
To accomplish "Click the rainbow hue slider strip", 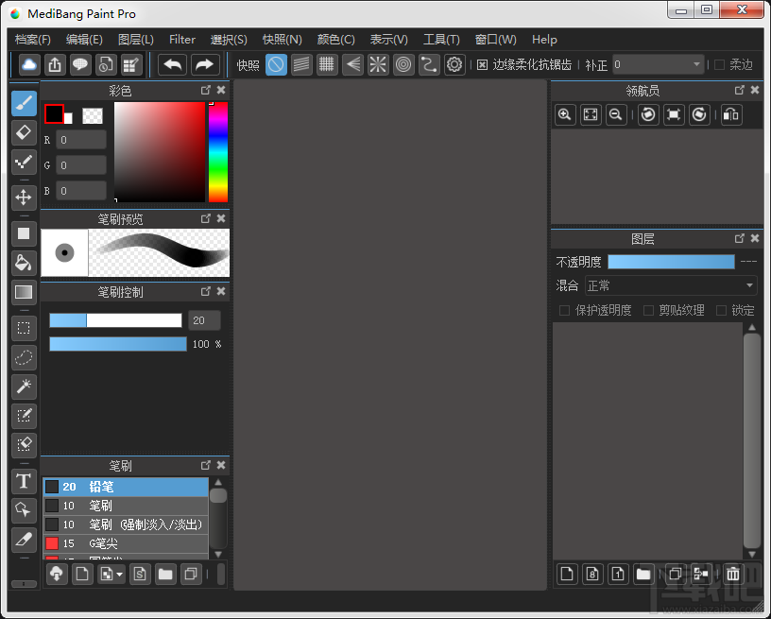I will 218,151.
